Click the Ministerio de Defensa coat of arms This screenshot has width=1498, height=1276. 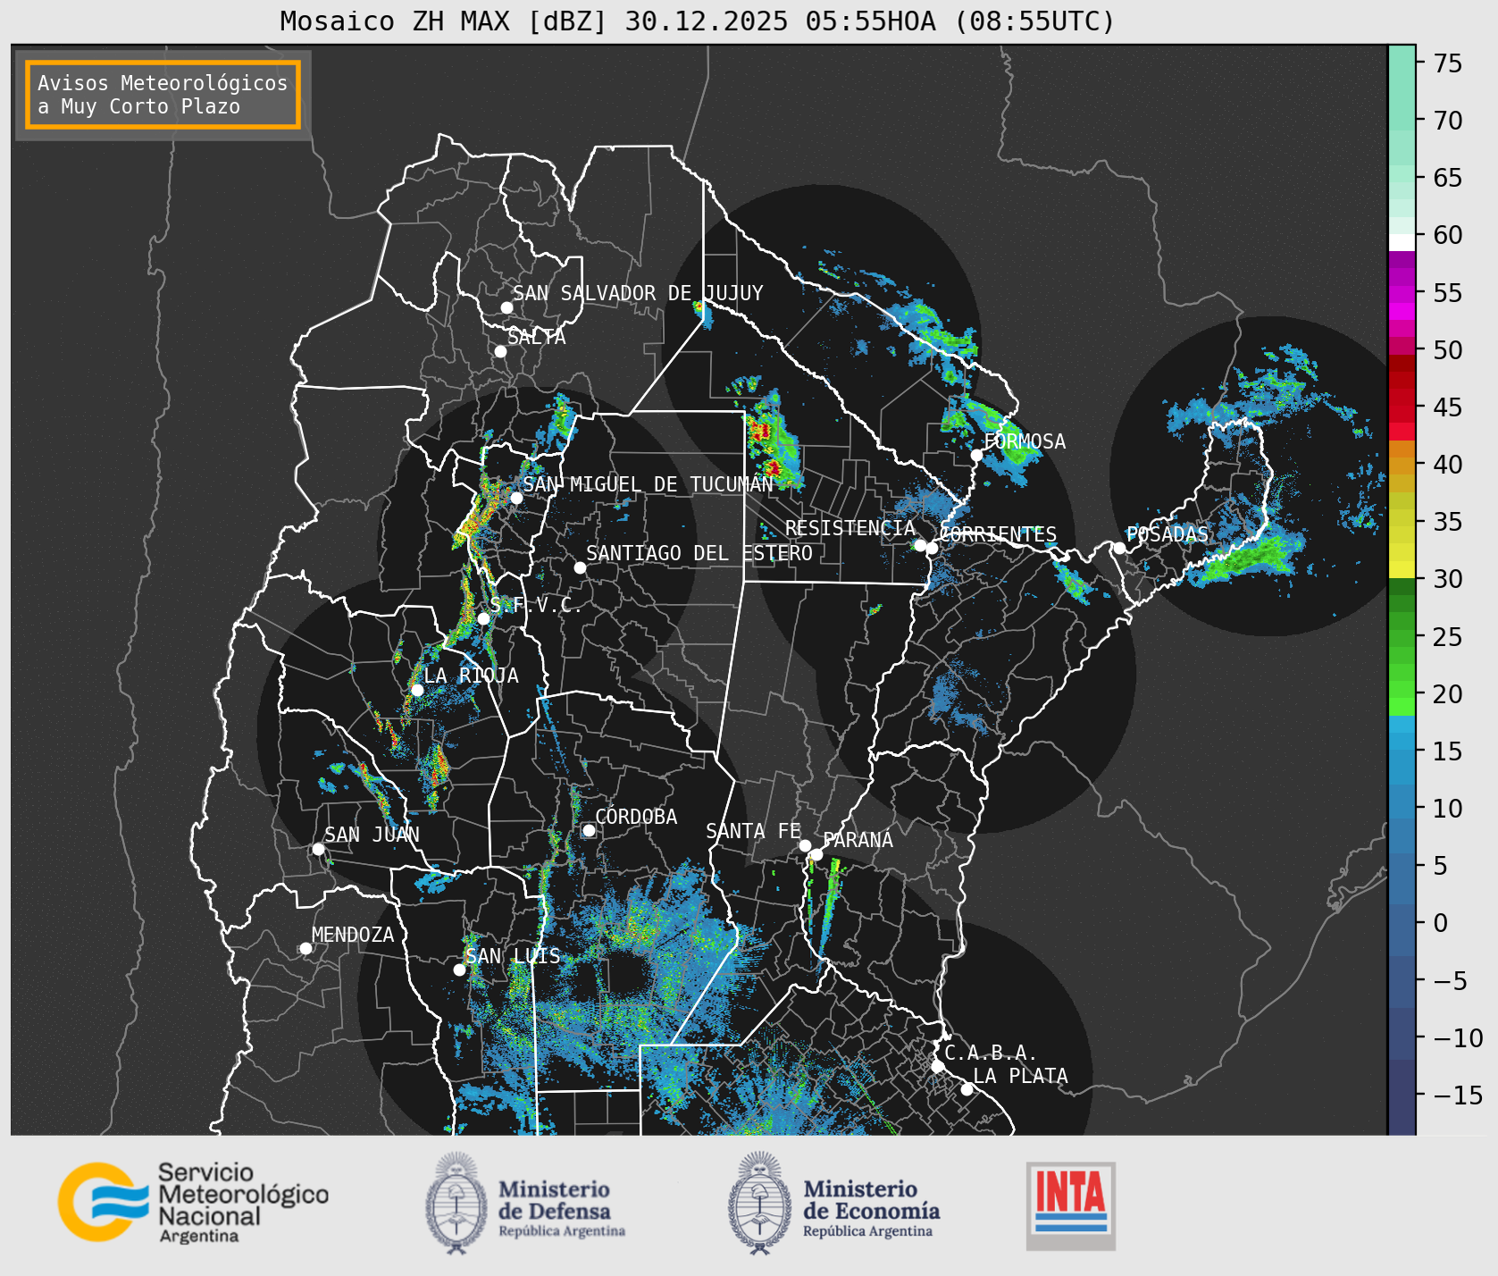(458, 1203)
